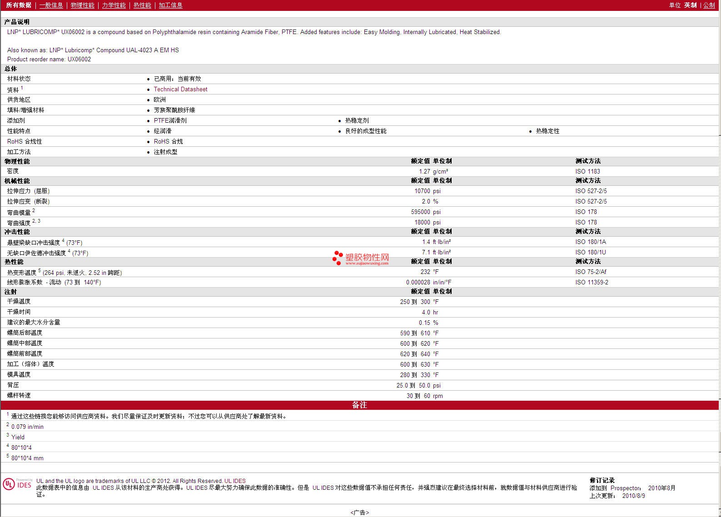Click the 备注 section header
Image resolution: width=721 pixels, height=517 pixels.
[x=359, y=405]
